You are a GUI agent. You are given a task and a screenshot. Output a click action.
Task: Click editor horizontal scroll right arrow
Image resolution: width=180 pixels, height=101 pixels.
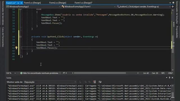click(138, 73)
